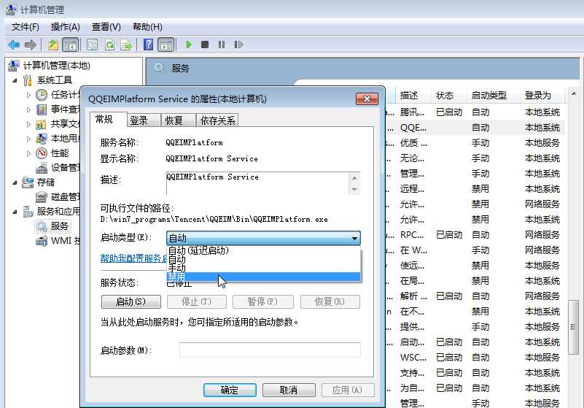
Task: Choose 手动 from startup type list
Action: pyautogui.click(x=263, y=268)
